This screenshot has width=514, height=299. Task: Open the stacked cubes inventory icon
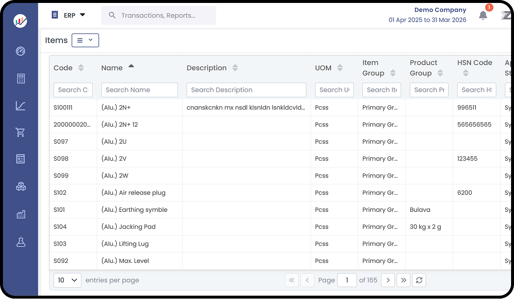tap(21, 186)
